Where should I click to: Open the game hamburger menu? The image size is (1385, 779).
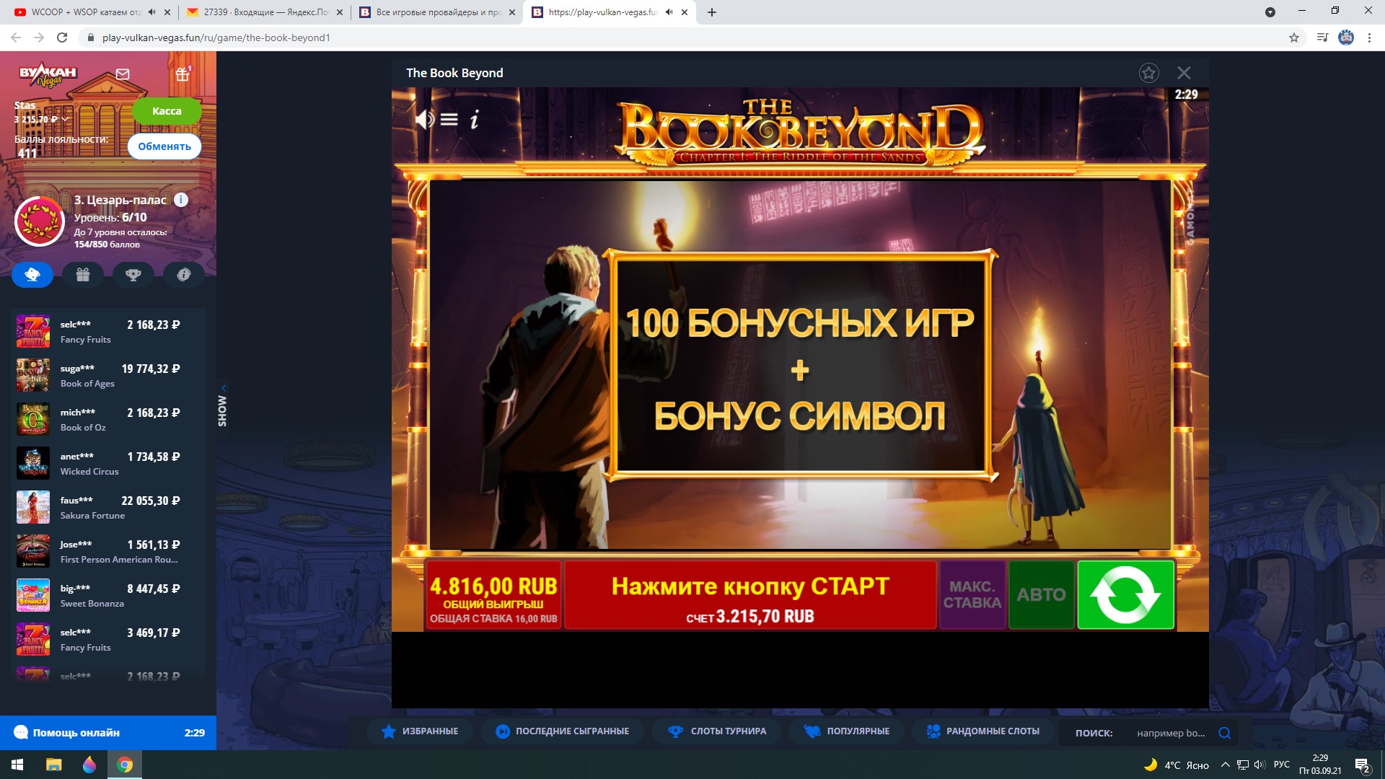(449, 119)
